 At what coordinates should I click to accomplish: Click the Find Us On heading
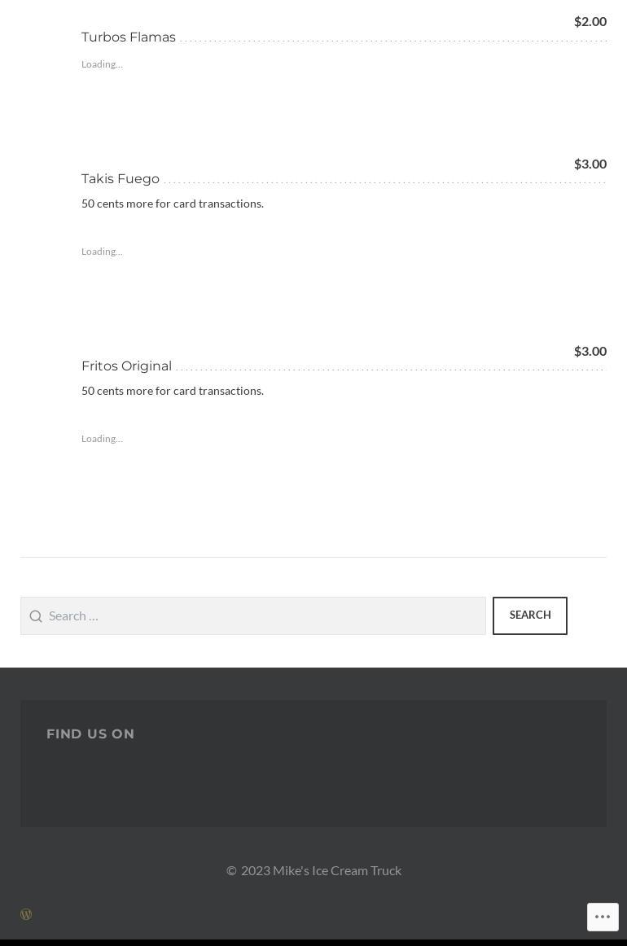pos(90,734)
